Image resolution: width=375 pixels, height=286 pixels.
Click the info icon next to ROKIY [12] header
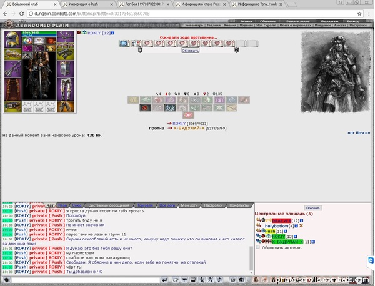[x=113, y=33]
